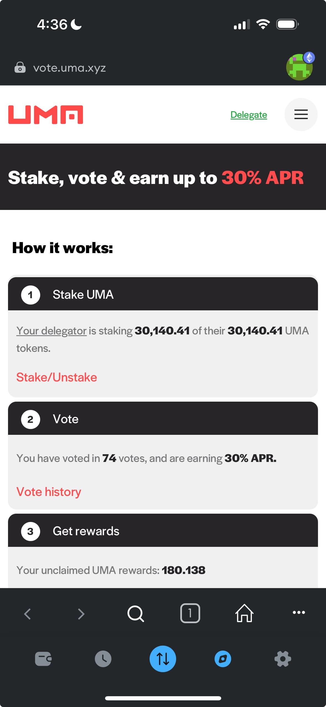326x707 pixels.
Task: Open the Stake/Unstake link
Action: coord(57,377)
